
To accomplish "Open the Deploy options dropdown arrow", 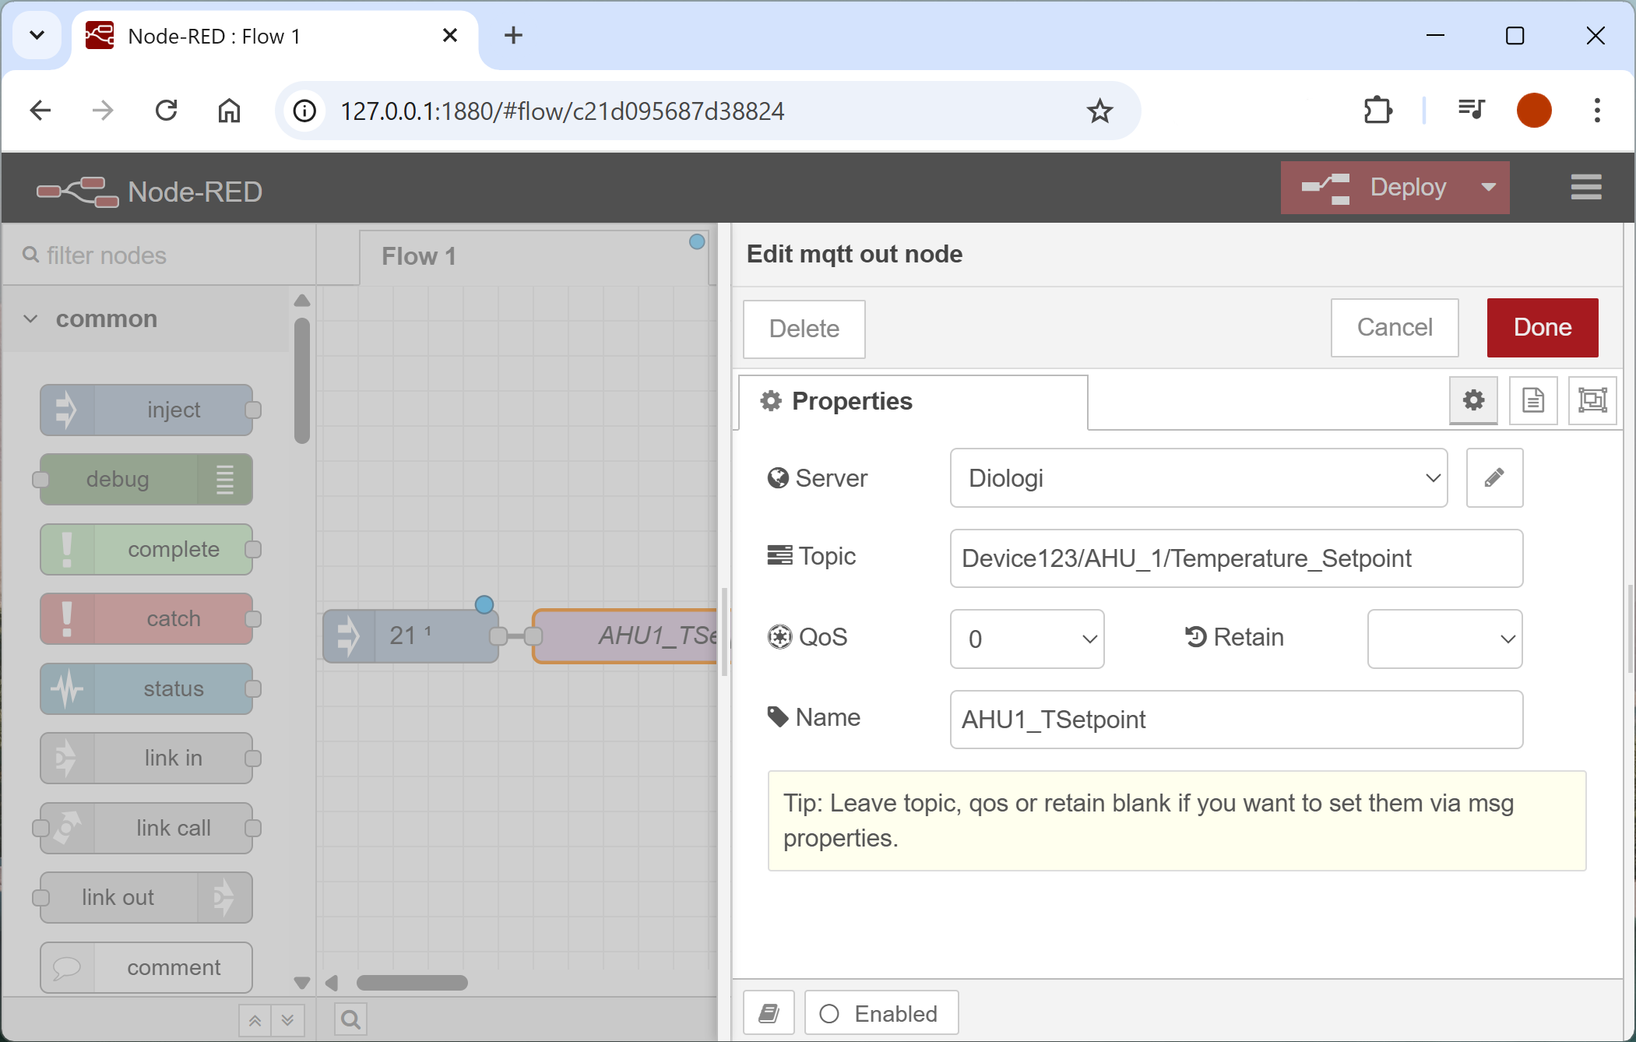I will pyautogui.click(x=1487, y=187).
